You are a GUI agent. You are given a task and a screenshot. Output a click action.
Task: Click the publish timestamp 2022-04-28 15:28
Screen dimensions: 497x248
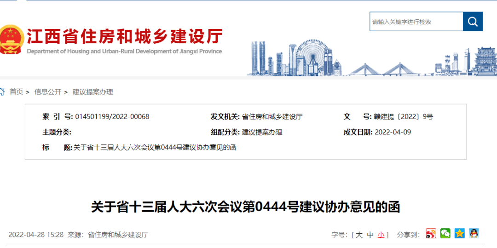(36, 235)
